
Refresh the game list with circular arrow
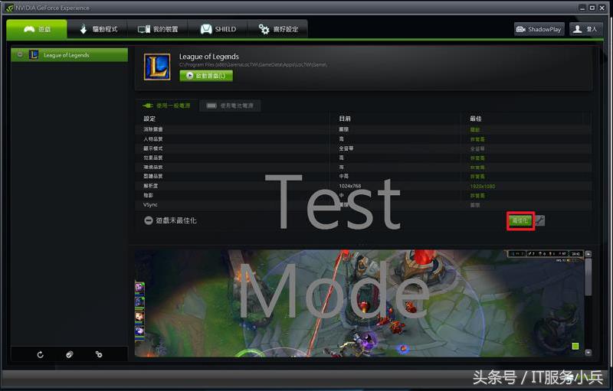41,355
